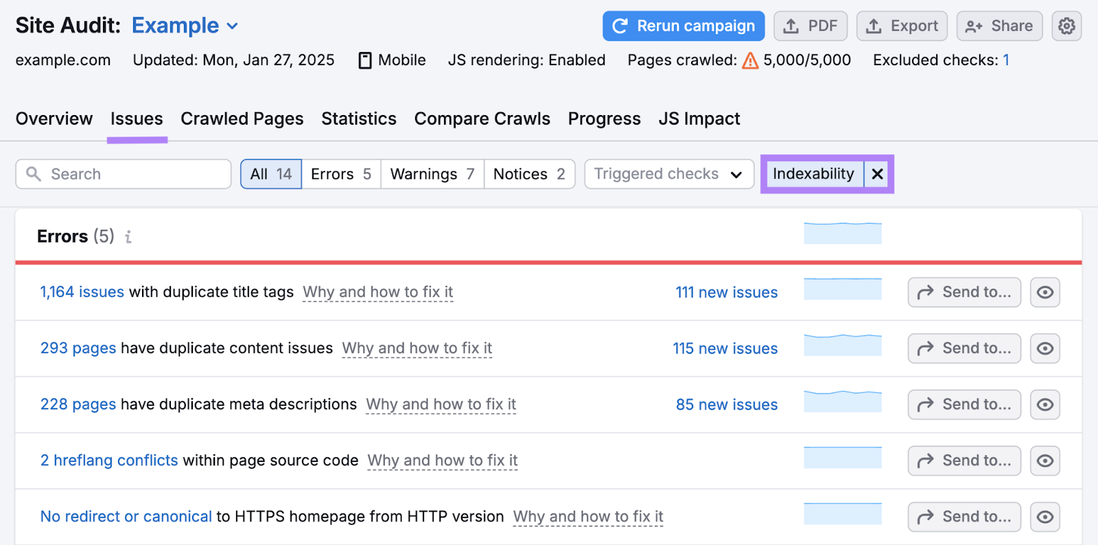The width and height of the screenshot is (1098, 545).
Task: Select the Issues tab
Action: click(137, 119)
